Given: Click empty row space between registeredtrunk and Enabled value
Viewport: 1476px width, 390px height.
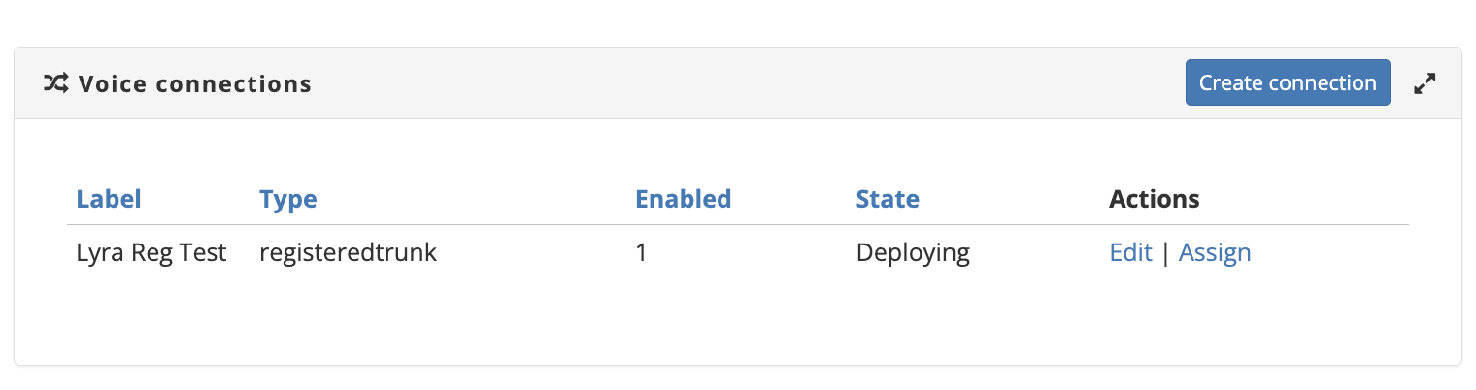Looking at the screenshot, I should tap(534, 253).
